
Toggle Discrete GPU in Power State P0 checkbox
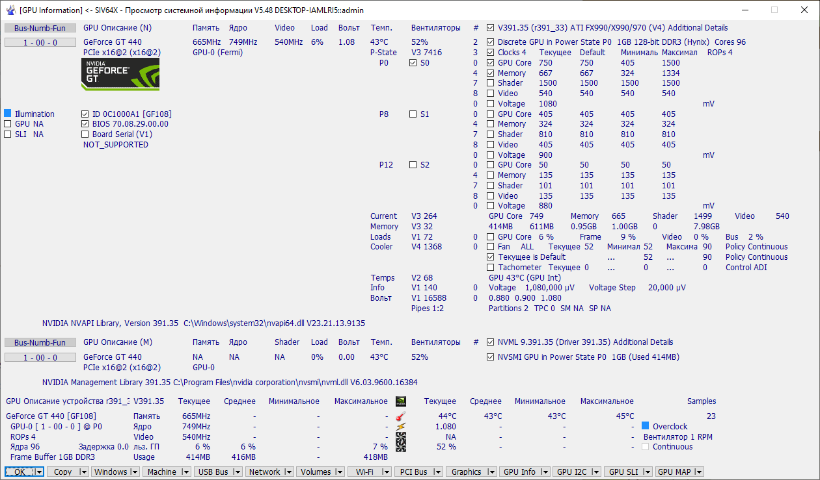[491, 42]
